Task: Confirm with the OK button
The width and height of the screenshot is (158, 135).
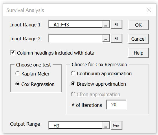Action: (x=138, y=25)
